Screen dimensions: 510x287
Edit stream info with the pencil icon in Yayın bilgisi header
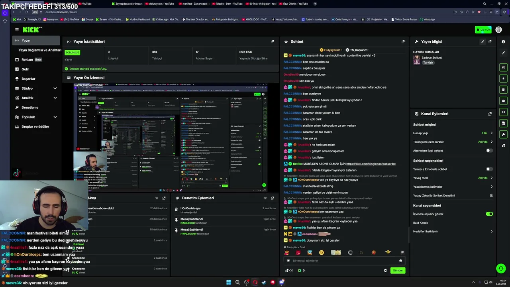(483, 41)
